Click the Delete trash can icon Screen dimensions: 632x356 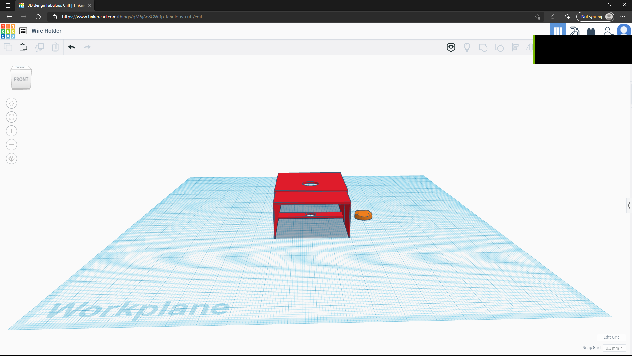tap(55, 47)
